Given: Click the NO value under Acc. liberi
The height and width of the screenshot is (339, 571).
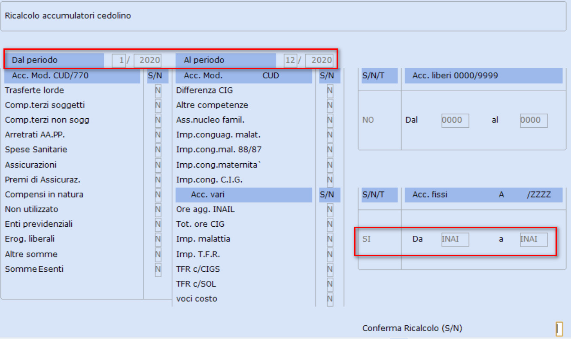Looking at the screenshot, I should point(368,120).
